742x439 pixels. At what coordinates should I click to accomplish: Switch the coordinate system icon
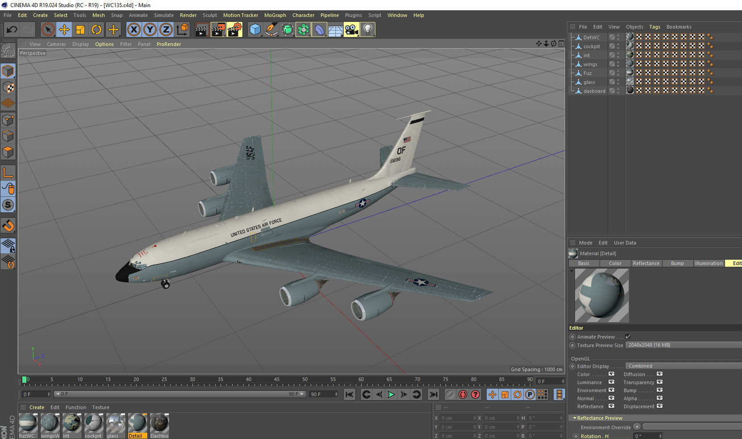[182, 30]
